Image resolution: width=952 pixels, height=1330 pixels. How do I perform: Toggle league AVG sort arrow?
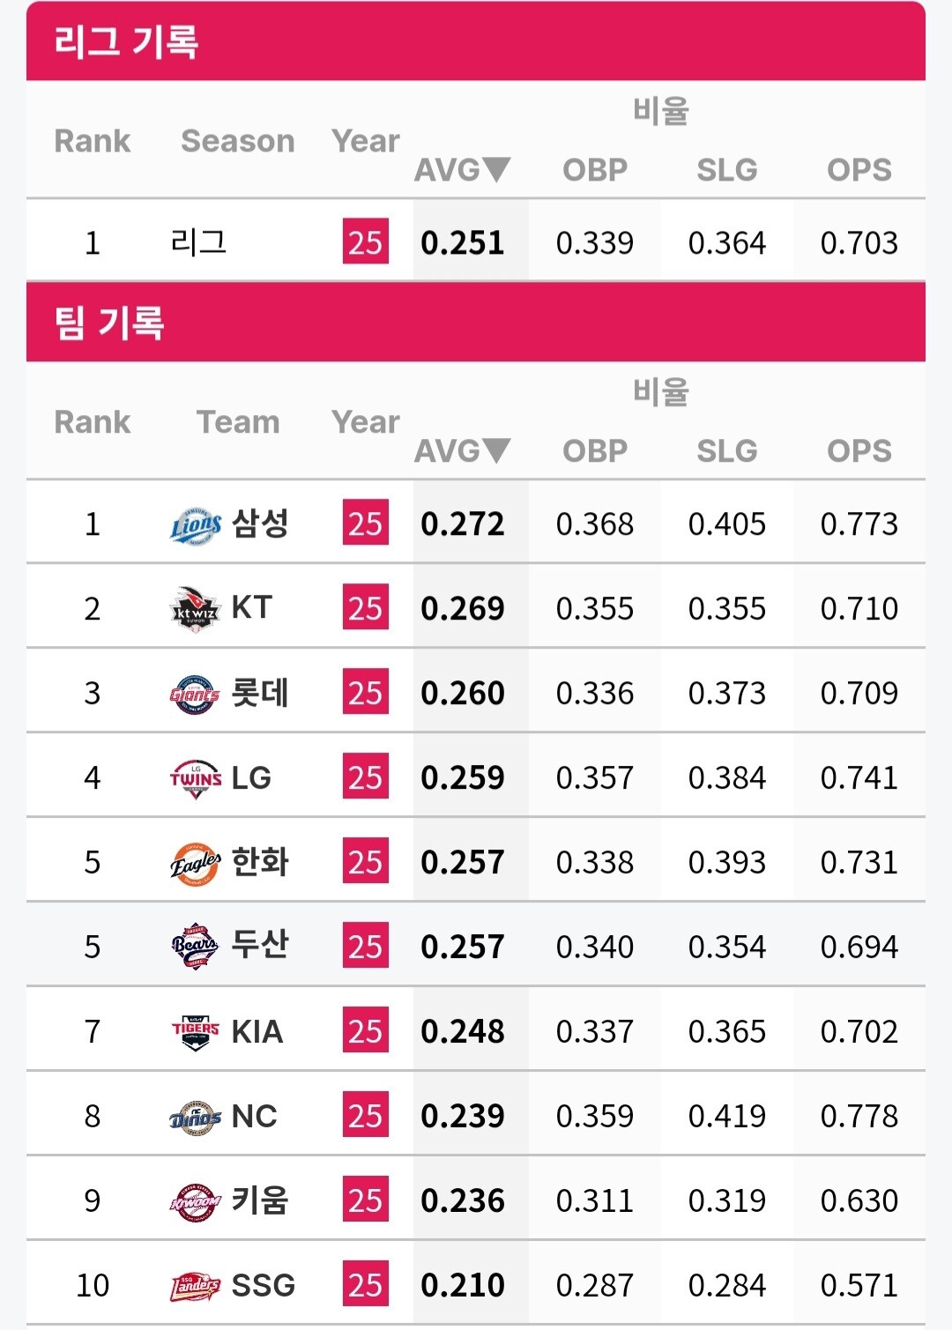[x=496, y=169]
